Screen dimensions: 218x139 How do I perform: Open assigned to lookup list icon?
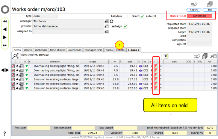coord(107,32)
